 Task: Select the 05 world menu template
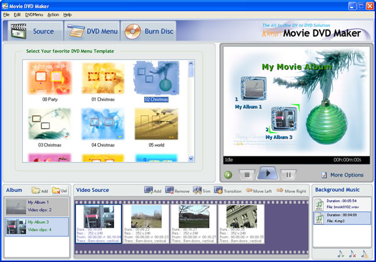[x=156, y=128]
